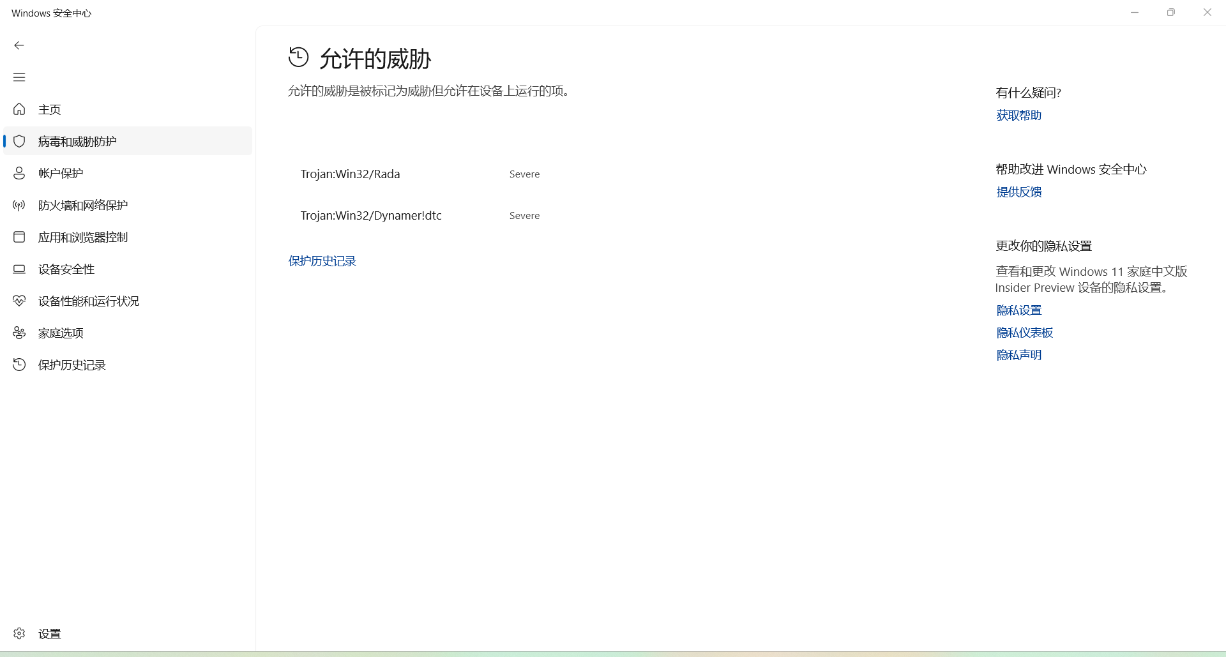The height and width of the screenshot is (657, 1226).
Task: Click the wireless icon for 防火墙和网络保护
Action: pos(19,205)
